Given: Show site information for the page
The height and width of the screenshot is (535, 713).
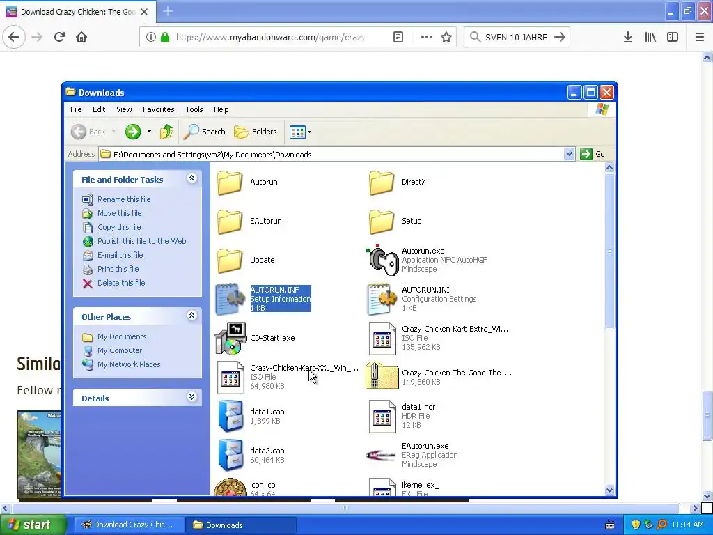Looking at the screenshot, I should [151, 38].
